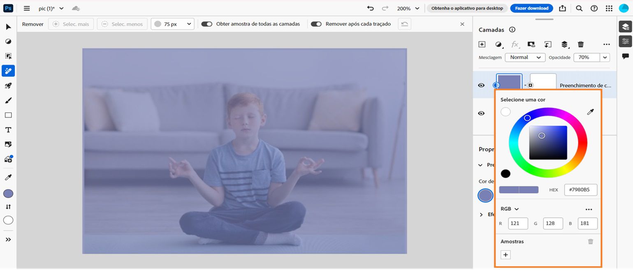Click the new layer icon in Camadas
633x275 pixels.
pyautogui.click(x=482, y=44)
